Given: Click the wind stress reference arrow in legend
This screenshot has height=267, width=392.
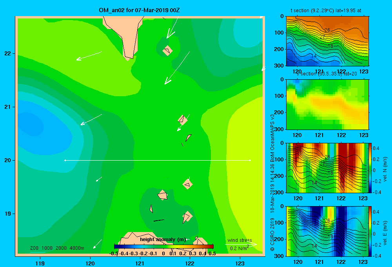Looking at the screenshot, I should pyautogui.click(x=241, y=244).
